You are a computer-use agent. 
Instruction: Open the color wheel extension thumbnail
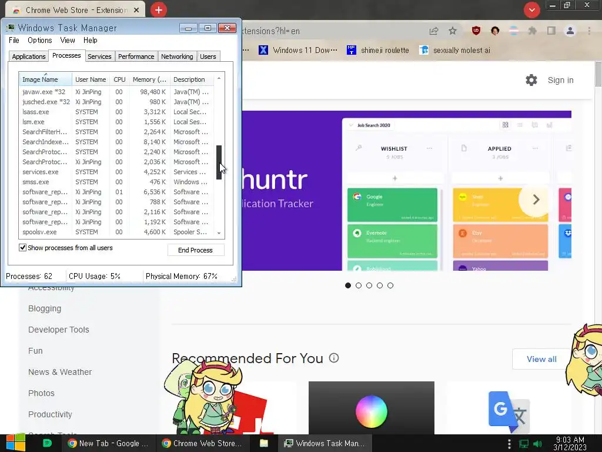[x=372, y=408]
